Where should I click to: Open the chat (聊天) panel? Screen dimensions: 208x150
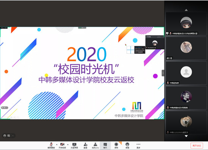click(105, 145)
